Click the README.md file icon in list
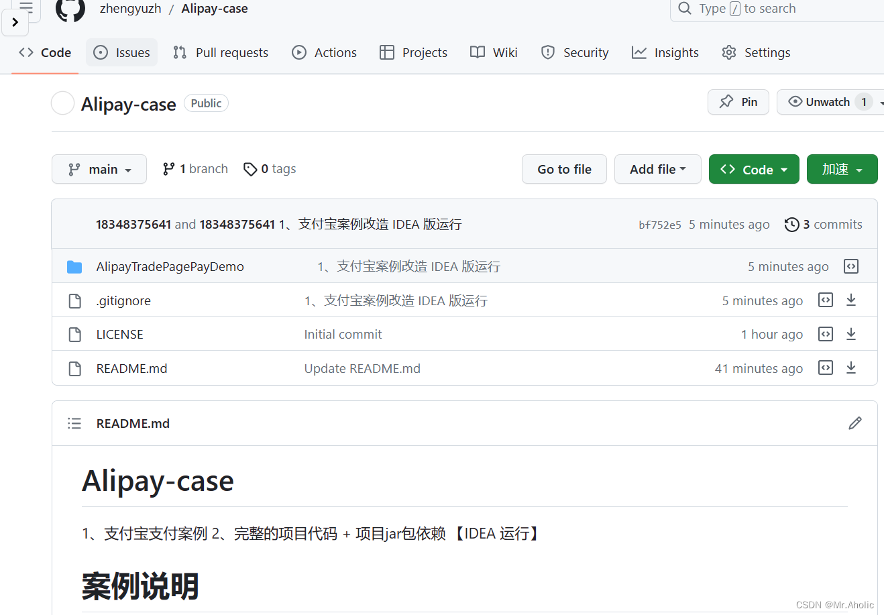This screenshot has height=615, width=884. pyautogui.click(x=75, y=369)
